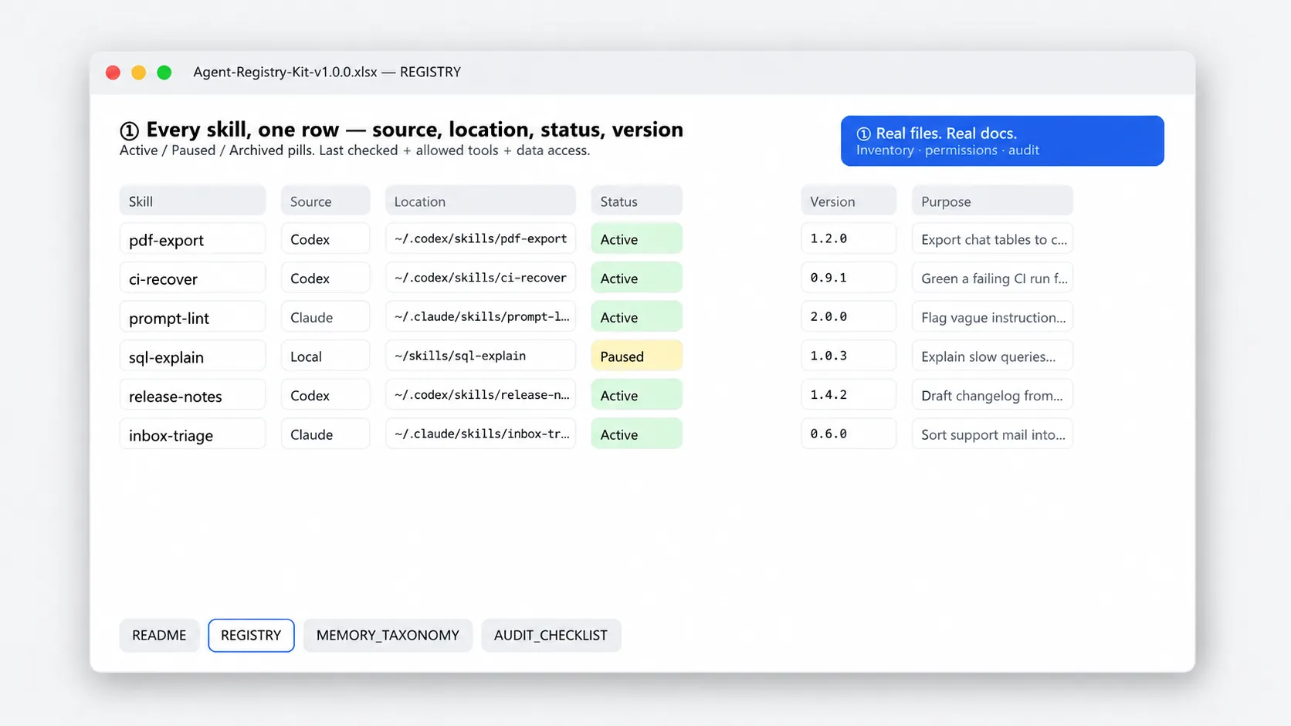
Task: Select the ci-recover skill cell
Action: (x=192, y=278)
